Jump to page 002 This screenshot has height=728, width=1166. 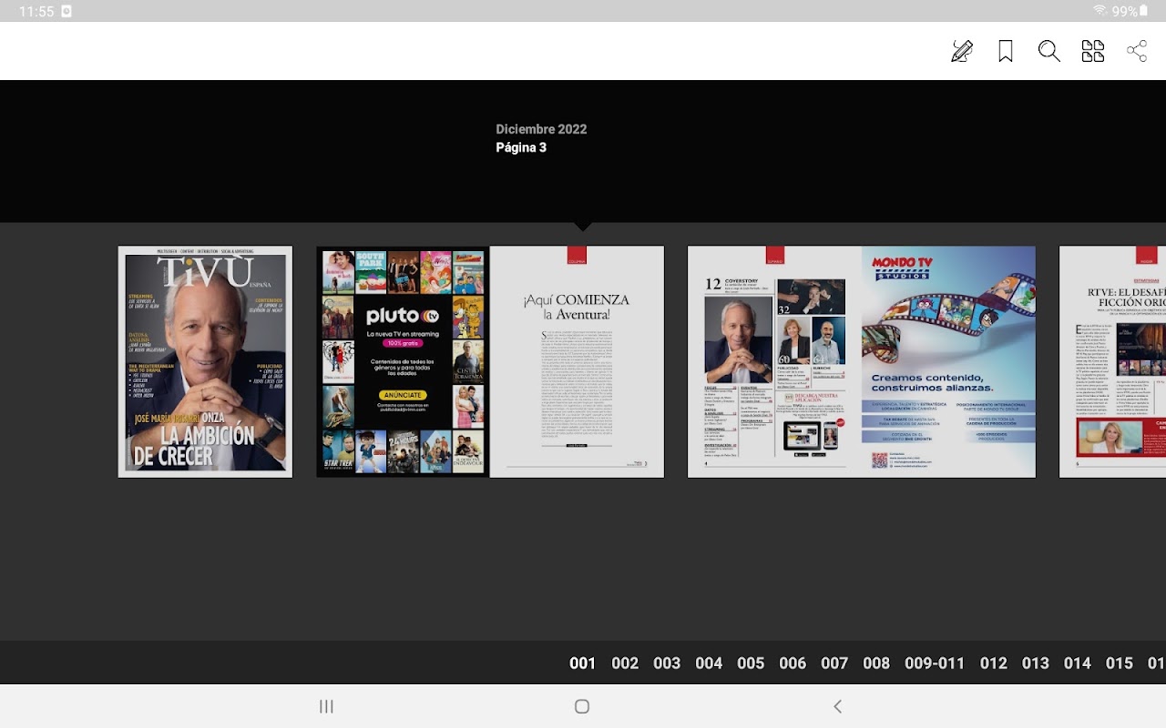[x=625, y=663]
